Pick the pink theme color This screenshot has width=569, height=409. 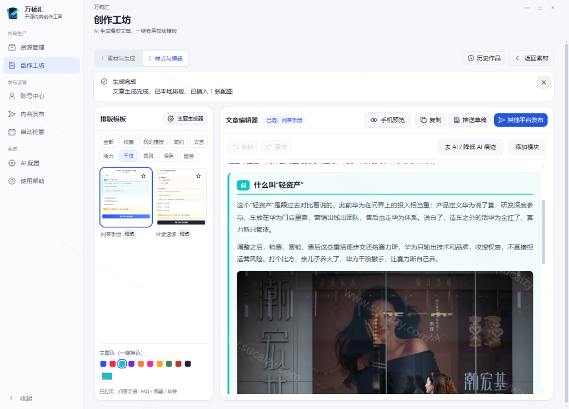click(x=150, y=363)
